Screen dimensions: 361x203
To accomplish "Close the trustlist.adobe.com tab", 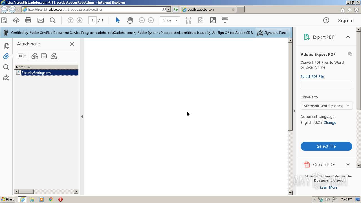I will [233, 10].
